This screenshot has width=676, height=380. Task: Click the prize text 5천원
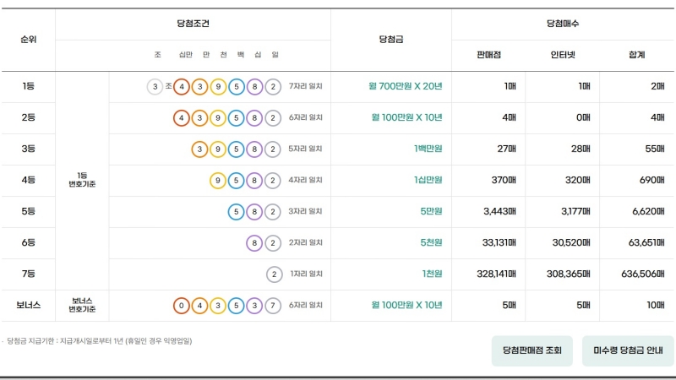tap(432, 242)
